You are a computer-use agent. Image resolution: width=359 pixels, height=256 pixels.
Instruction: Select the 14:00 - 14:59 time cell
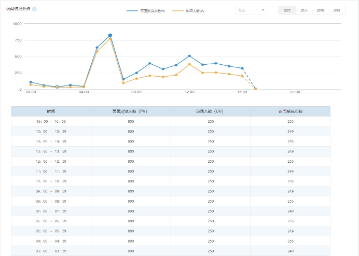pyautogui.click(x=51, y=141)
